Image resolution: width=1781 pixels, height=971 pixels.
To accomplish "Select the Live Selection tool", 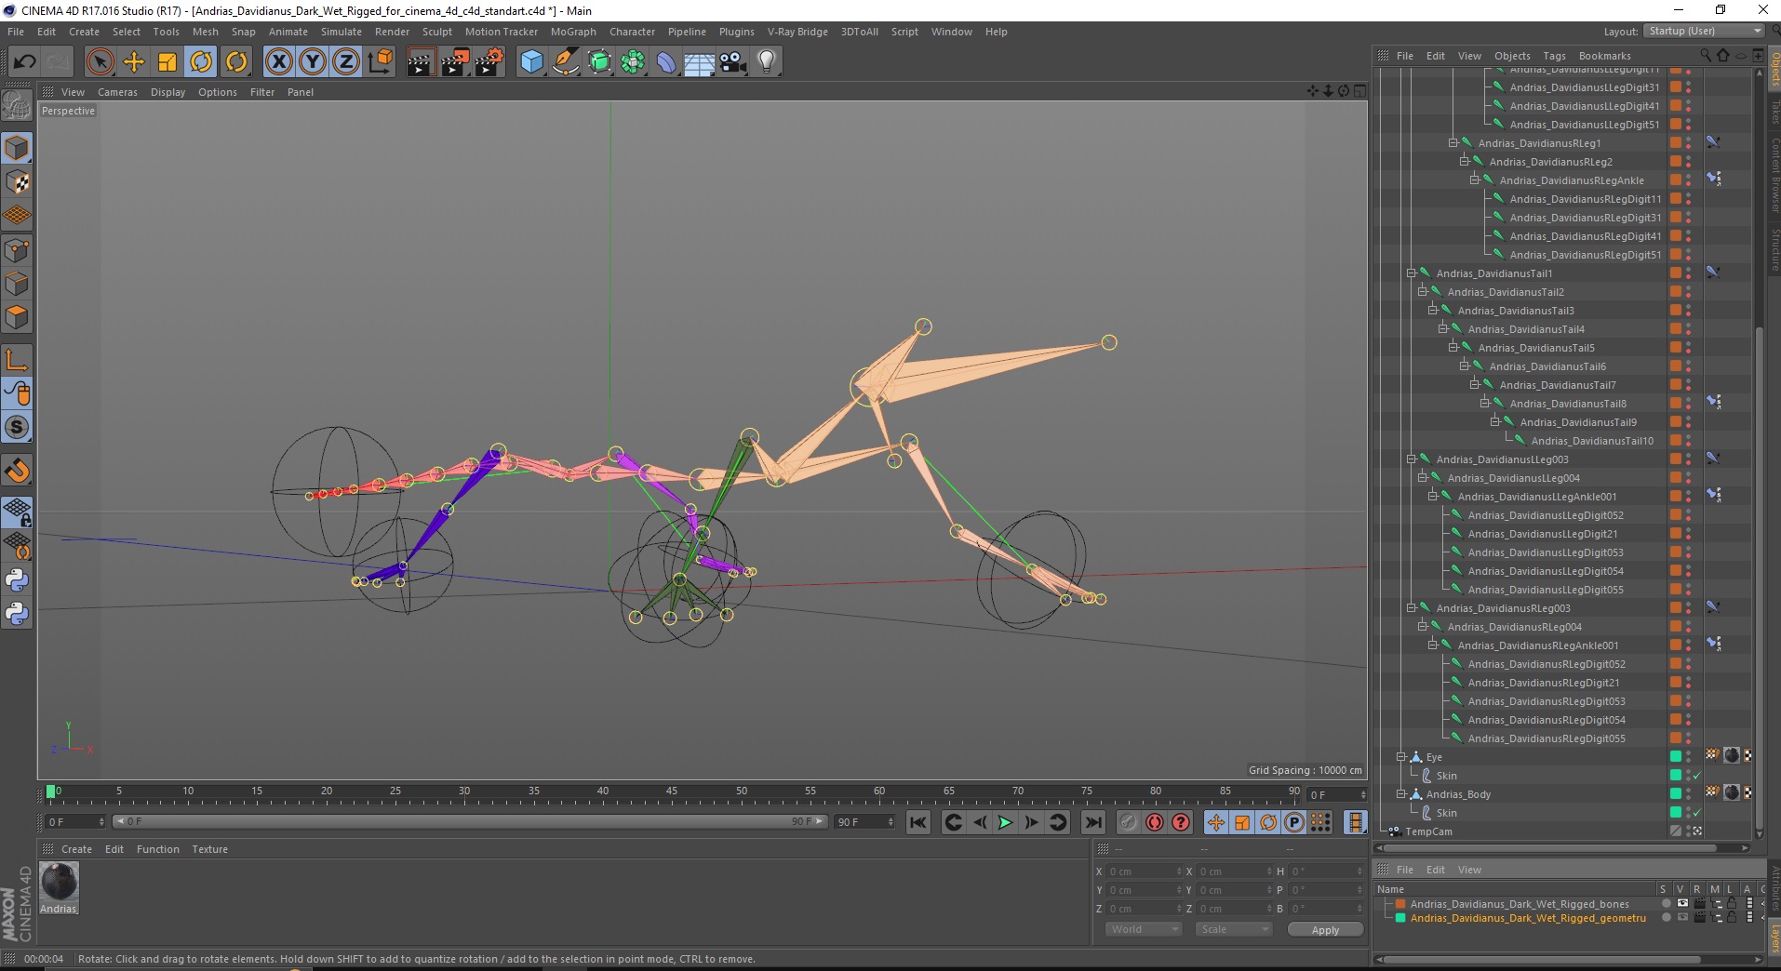I will pyautogui.click(x=100, y=62).
